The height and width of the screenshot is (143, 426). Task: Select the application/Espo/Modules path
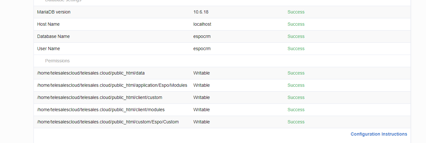pyautogui.click(x=112, y=85)
